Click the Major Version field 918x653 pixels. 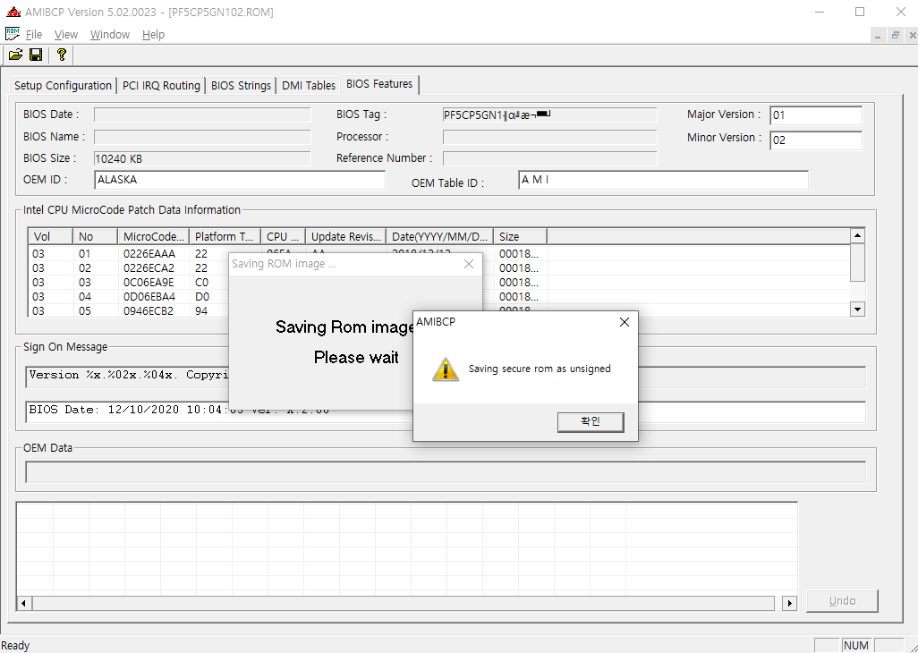pyautogui.click(x=815, y=115)
